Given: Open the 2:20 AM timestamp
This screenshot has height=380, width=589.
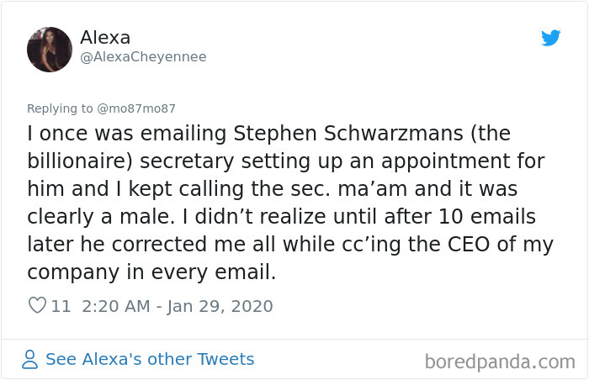Looking at the screenshot, I should (x=117, y=306).
